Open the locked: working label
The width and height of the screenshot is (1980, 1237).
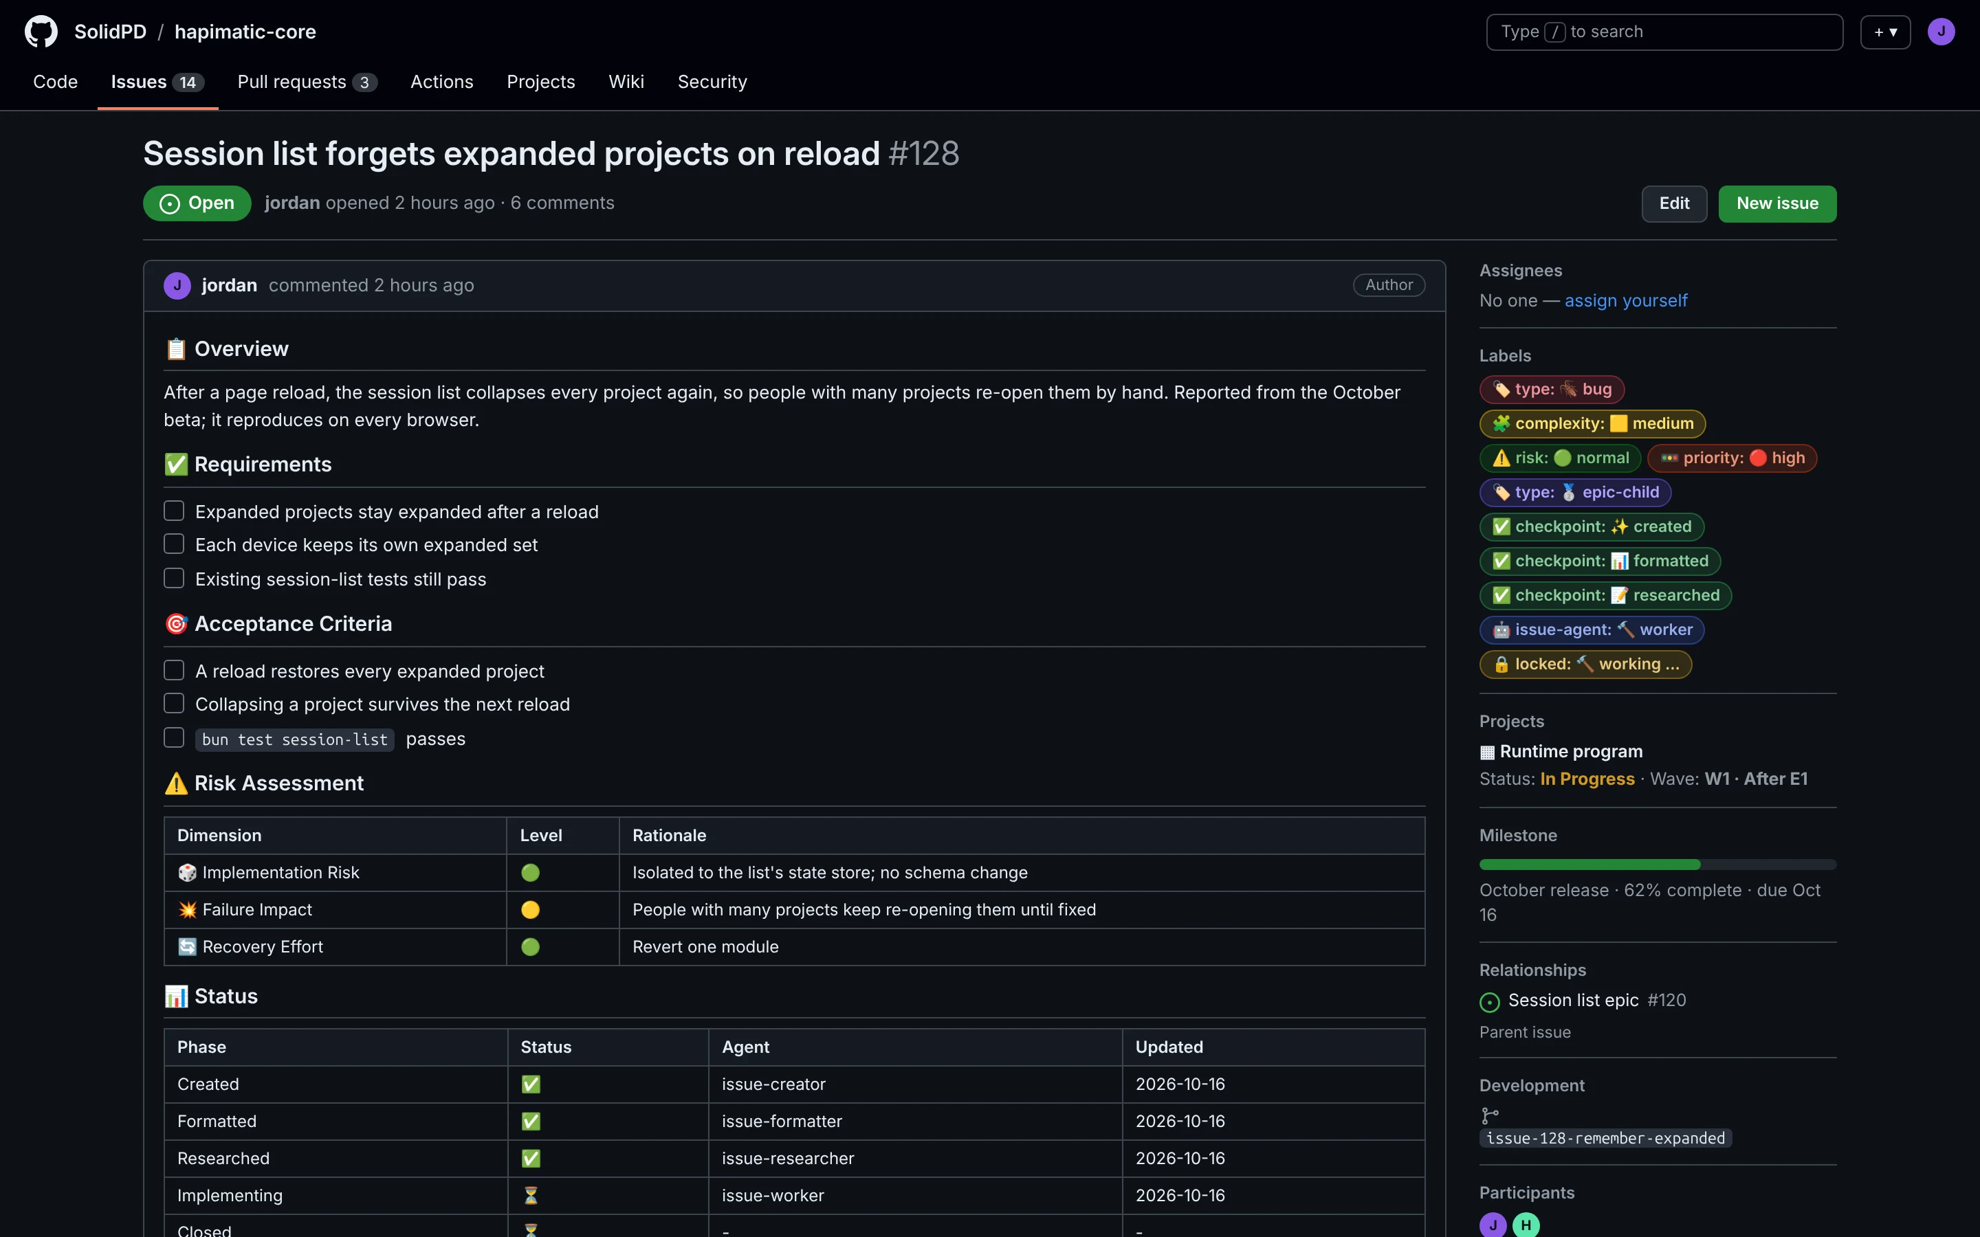pyautogui.click(x=1585, y=665)
